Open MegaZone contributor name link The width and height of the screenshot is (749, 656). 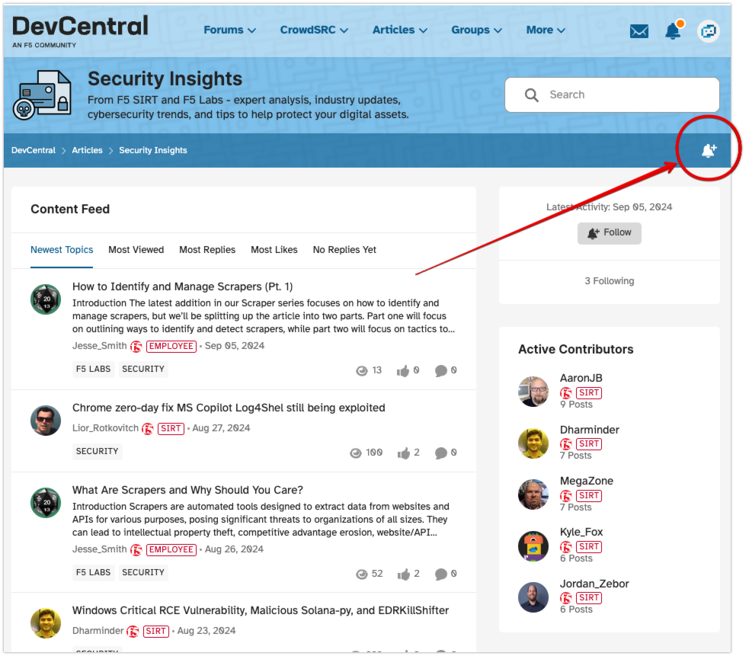click(x=586, y=481)
